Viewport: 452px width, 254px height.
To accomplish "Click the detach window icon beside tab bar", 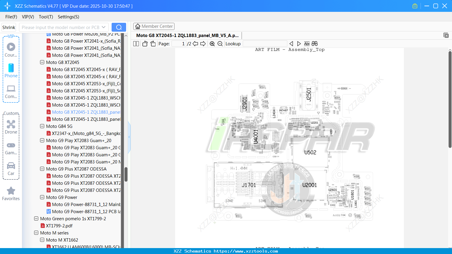I will 446,35.
